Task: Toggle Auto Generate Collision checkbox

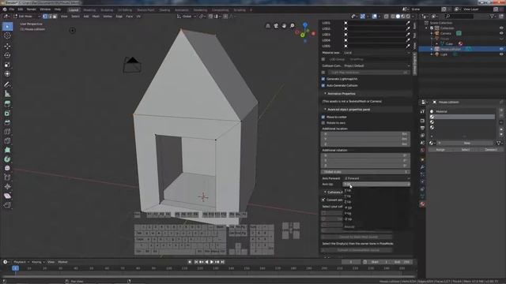Action: [323, 86]
